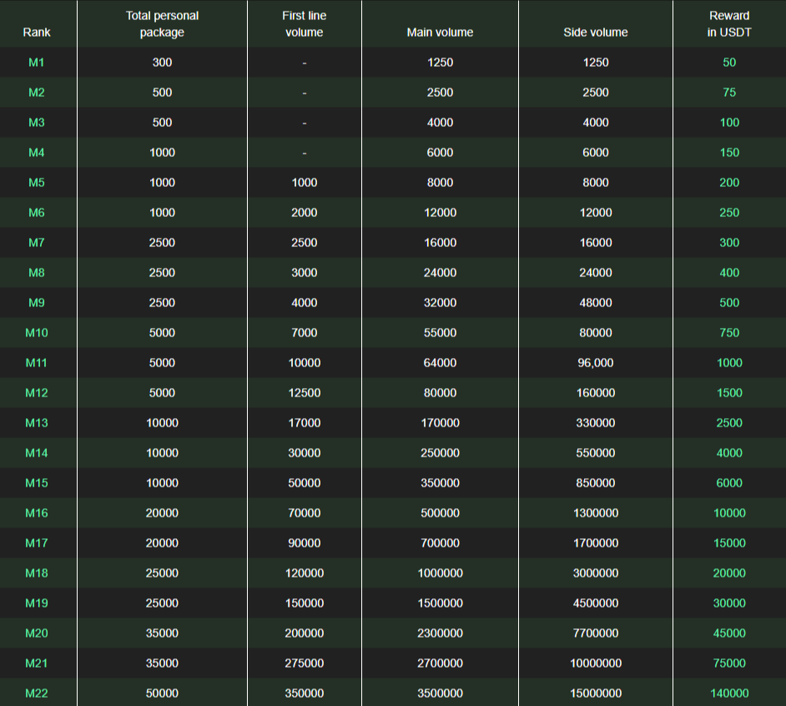
Task: Click the Reward in USDT column header
Action: (x=729, y=24)
